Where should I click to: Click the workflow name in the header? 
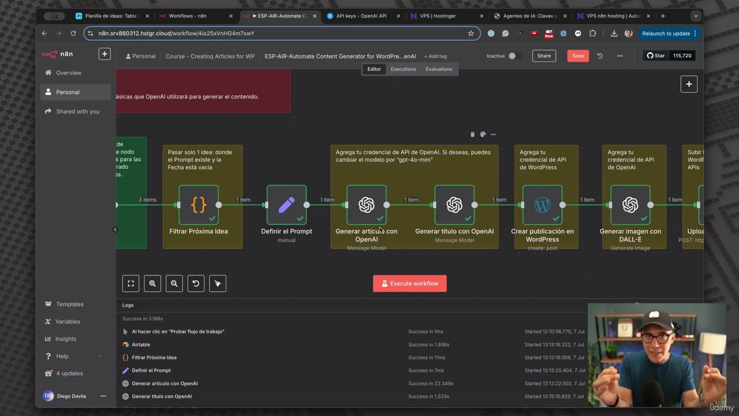pos(340,57)
